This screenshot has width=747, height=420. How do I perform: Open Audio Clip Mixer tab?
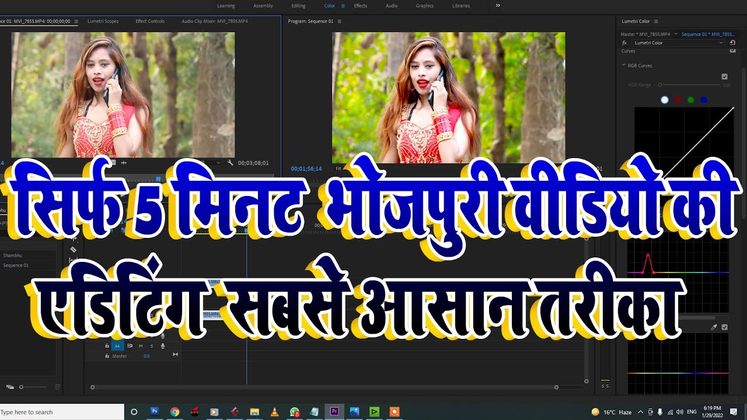tap(215, 21)
